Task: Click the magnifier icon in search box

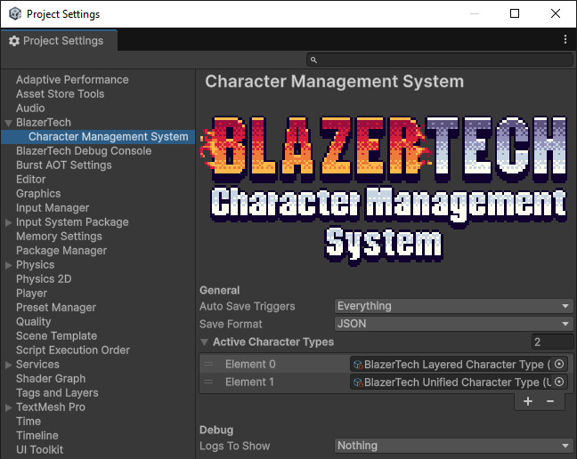Action: [313, 60]
